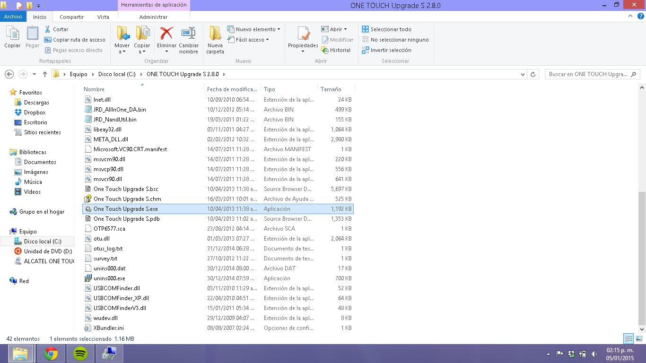The height and width of the screenshot is (363, 646).
Task: Select file Microsoft.VC90.CRT.manifest
Action: click(x=218, y=149)
